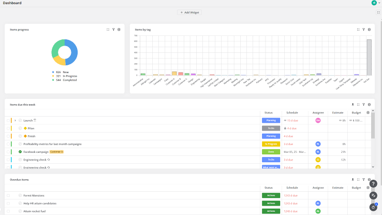Open Help HR attain candidates item

tap(40, 203)
